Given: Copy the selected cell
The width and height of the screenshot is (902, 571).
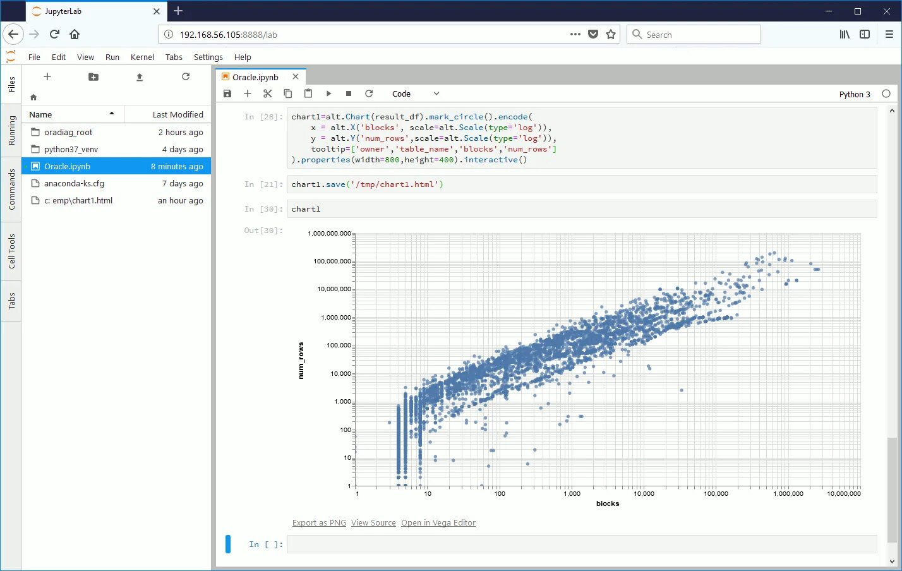Looking at the screenshot, I should pyautogui.click(x=288, y=93).
